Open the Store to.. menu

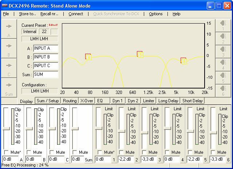[x=28, y=14]
